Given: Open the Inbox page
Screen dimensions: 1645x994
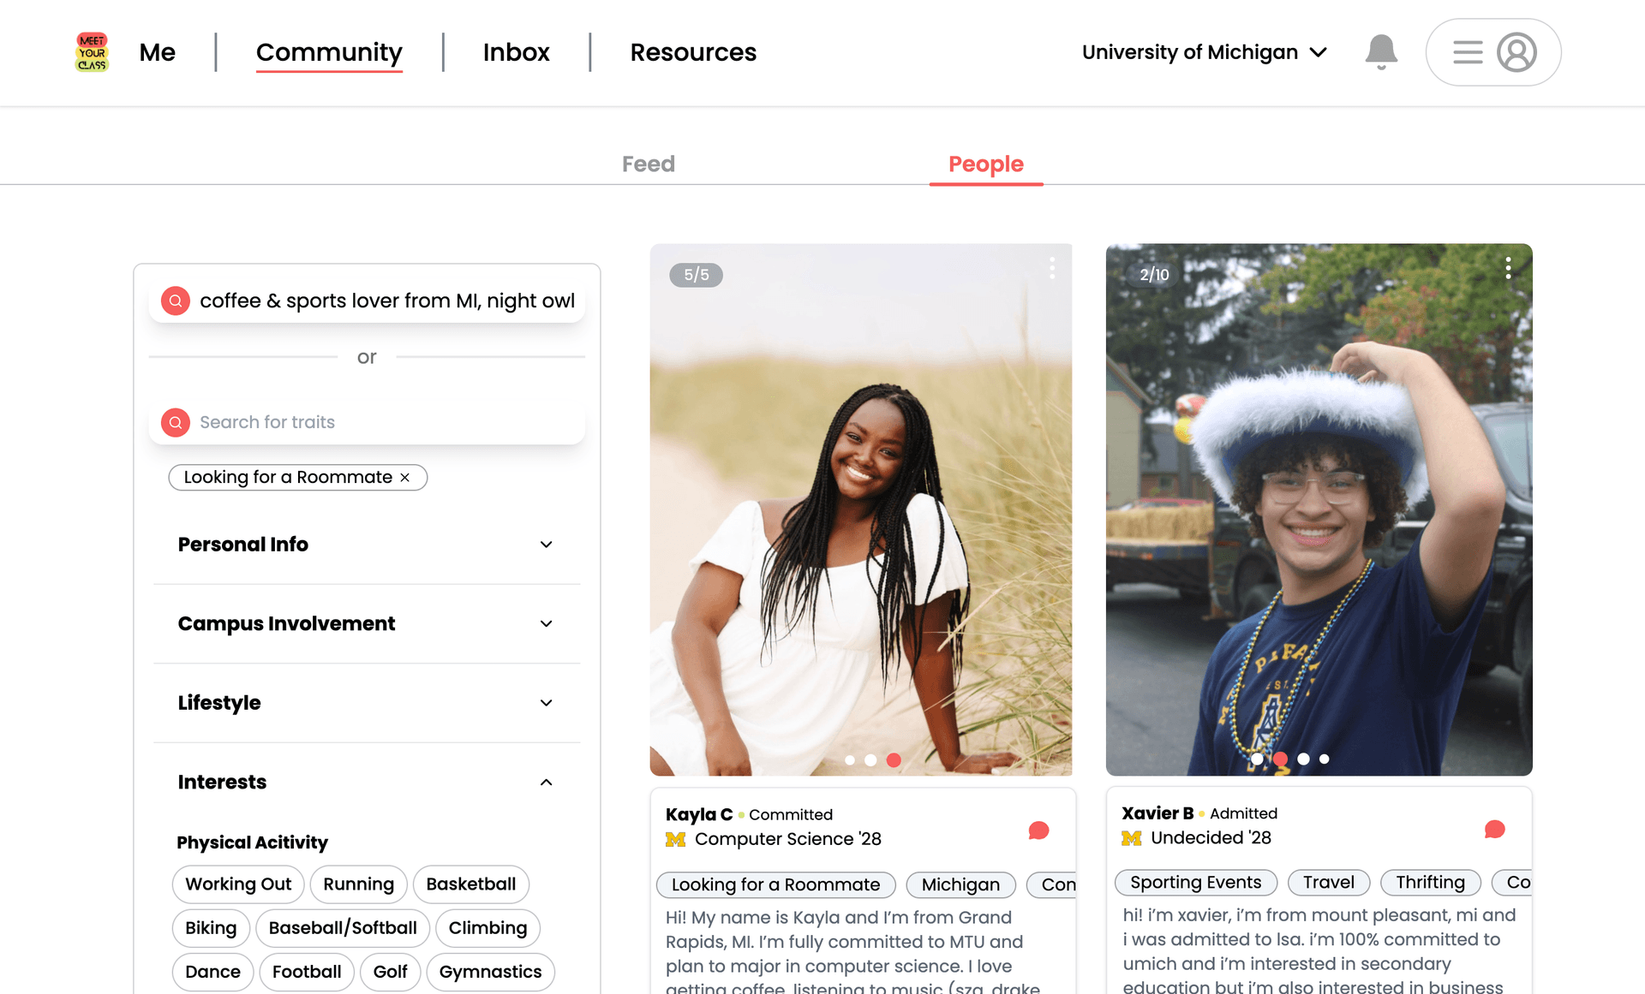Looking at the screenshot, I should (517, 52).
